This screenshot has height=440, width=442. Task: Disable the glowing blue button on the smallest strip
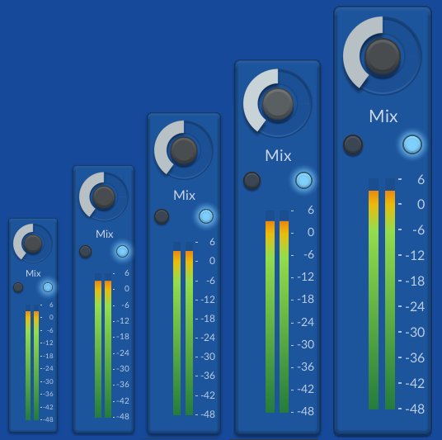48,287
